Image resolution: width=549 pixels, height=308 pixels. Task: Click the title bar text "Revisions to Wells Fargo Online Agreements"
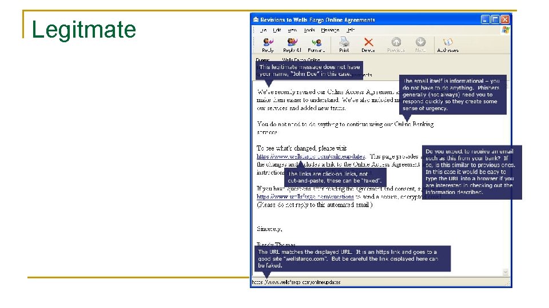pos(317,20)
